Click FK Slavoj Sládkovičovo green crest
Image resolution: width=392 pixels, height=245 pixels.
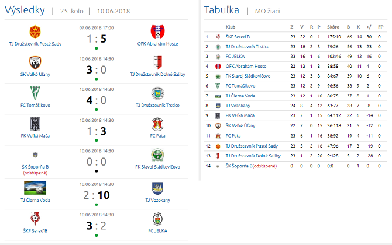[157, 156]
